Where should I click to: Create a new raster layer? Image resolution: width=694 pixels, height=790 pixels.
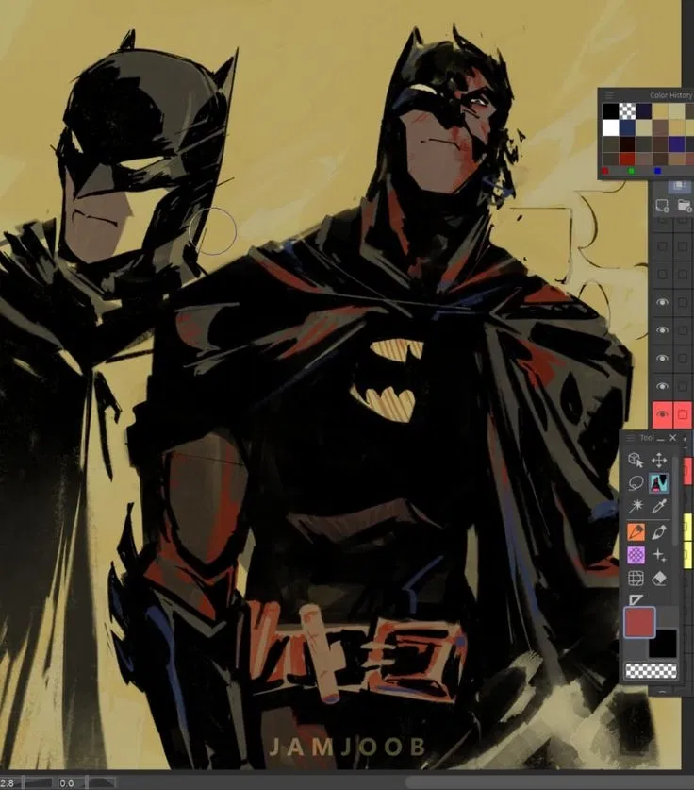click(662, 206)
